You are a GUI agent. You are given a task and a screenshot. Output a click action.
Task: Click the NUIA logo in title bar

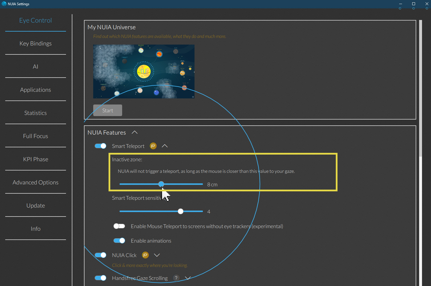[4, 4]
